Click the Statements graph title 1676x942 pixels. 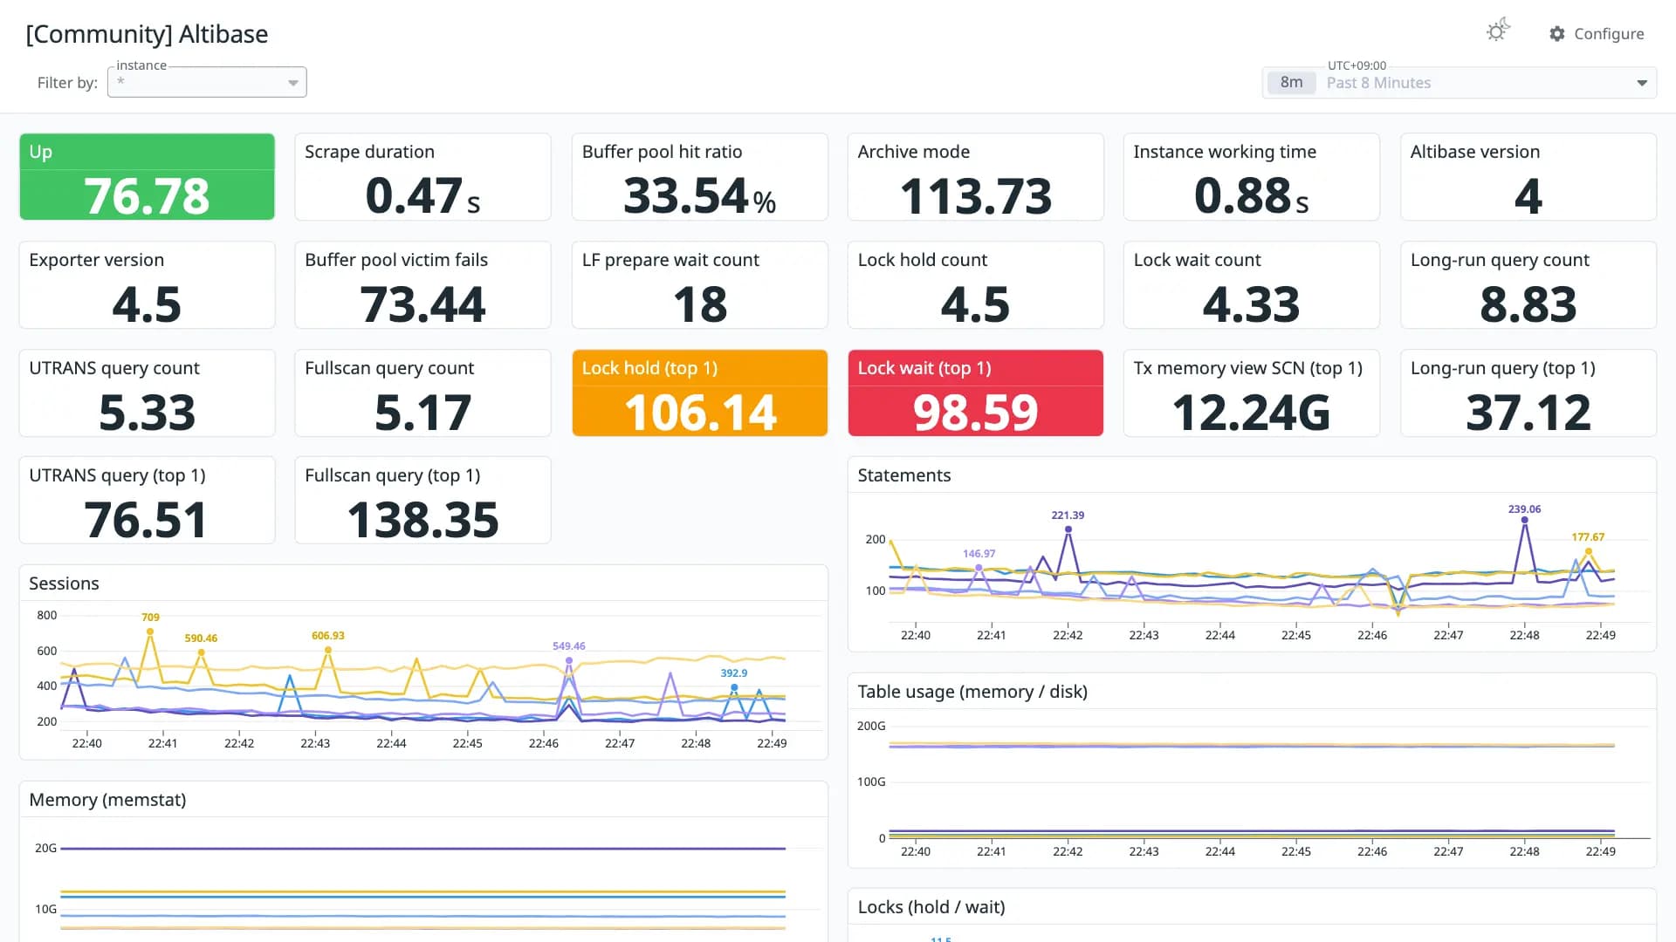click(903, 475)
